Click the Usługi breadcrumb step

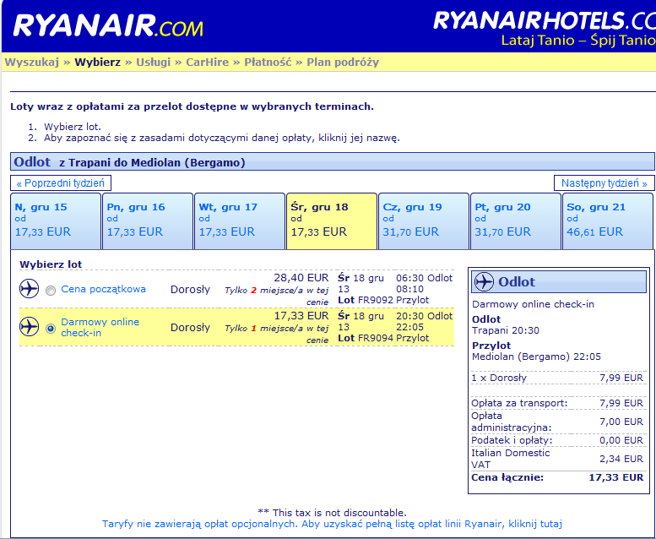[x=153, y=62]
